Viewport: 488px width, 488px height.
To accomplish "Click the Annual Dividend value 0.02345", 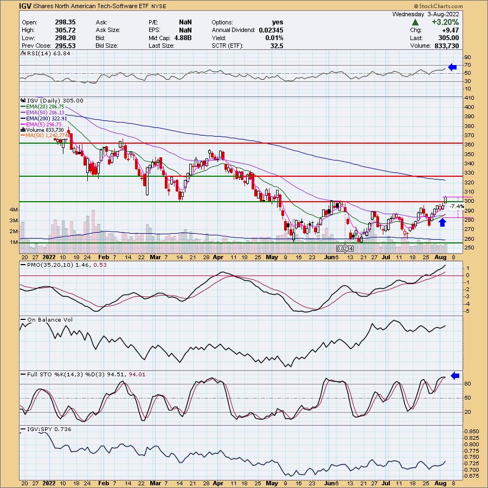I will [x=271, y=30].
